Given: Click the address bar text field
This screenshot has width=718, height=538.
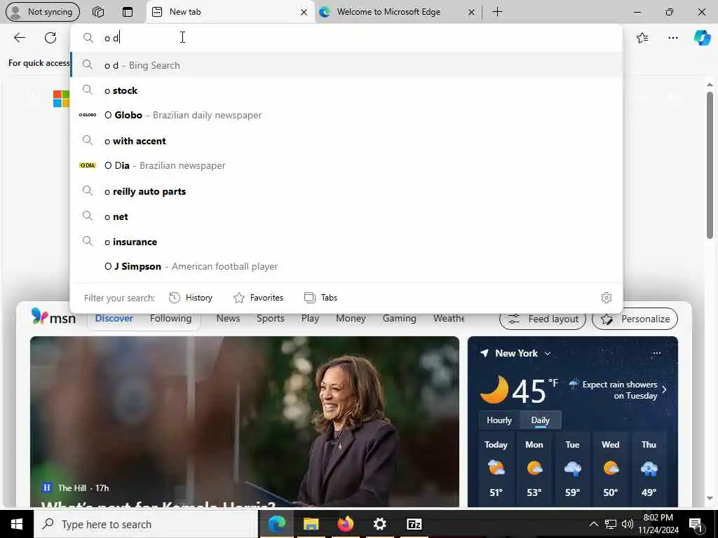Looking at the screenshot, I should click(x=346, y=38).
